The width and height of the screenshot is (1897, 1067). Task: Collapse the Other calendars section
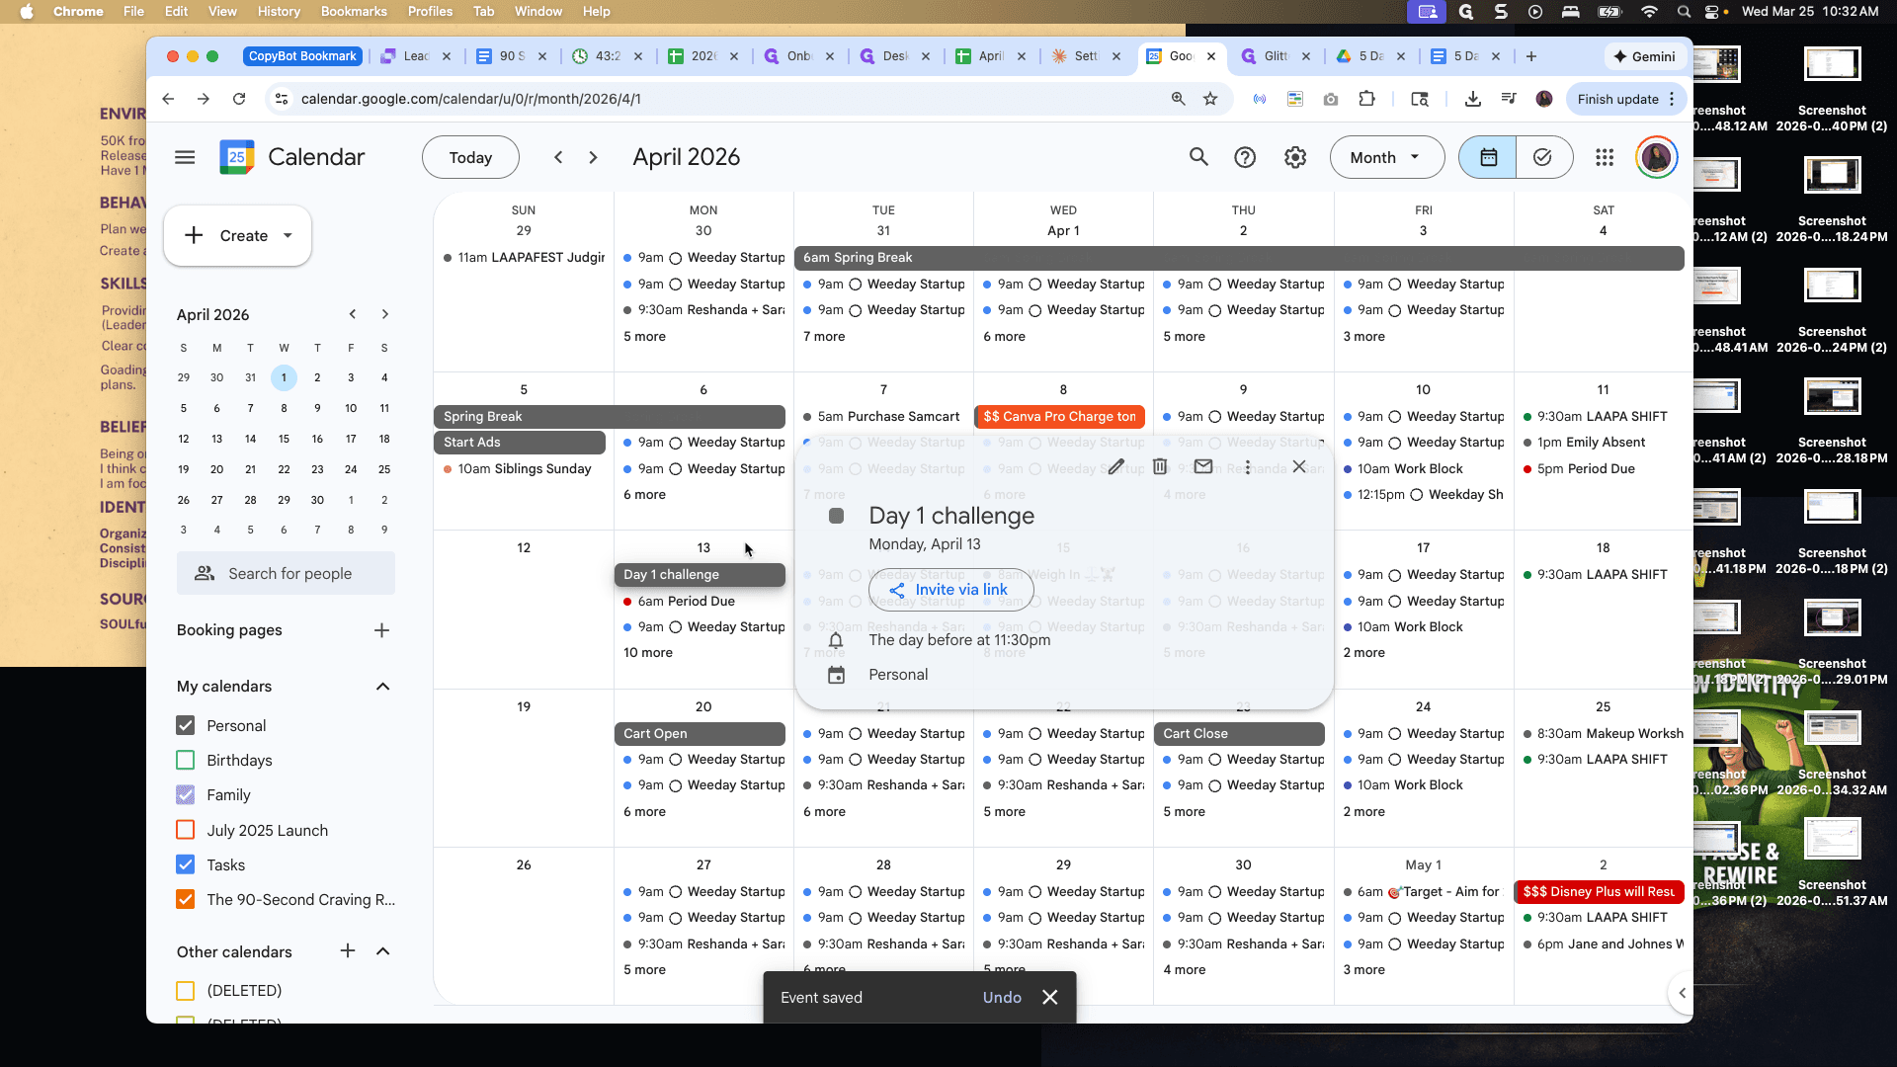383,950
